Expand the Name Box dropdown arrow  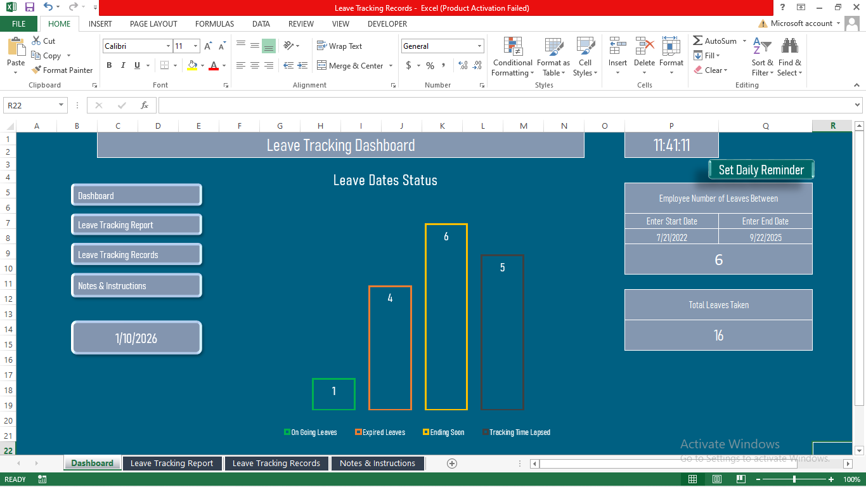tap(61, 105)
